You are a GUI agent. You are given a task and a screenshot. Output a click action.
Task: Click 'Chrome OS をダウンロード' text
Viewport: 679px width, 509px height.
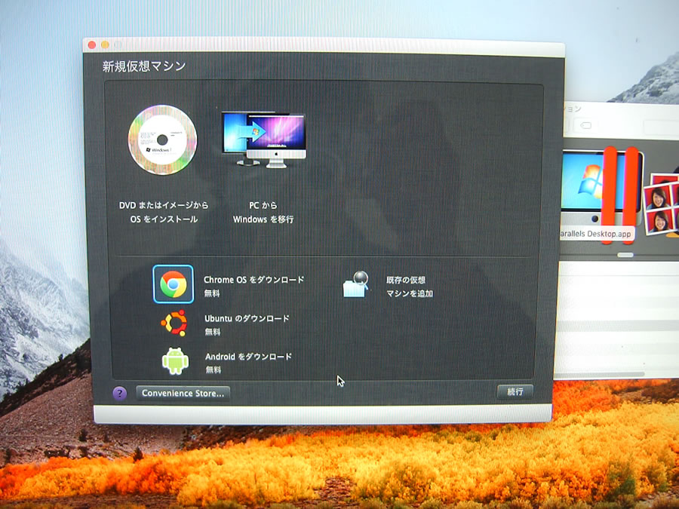(x=253, y=280)
